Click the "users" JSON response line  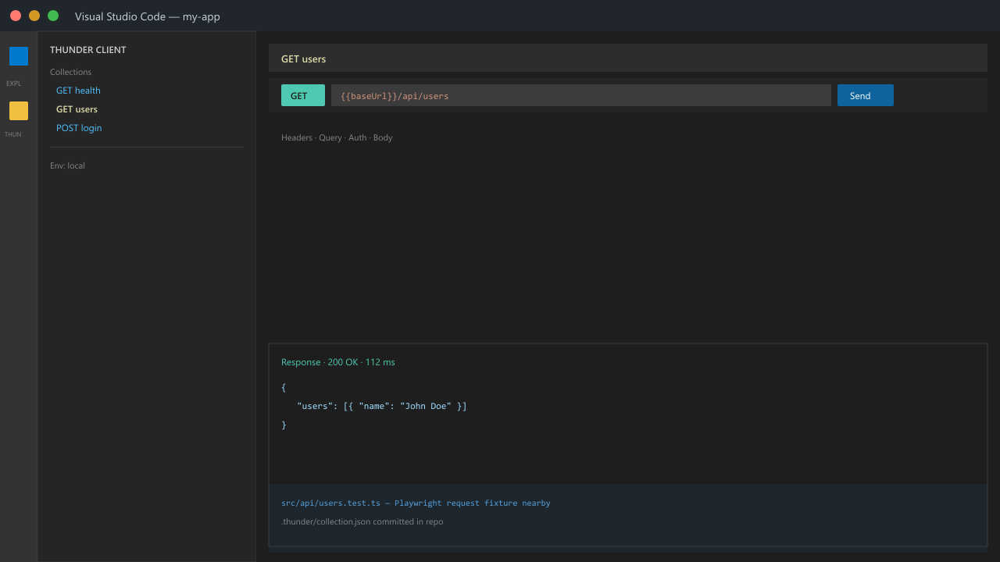382,406
